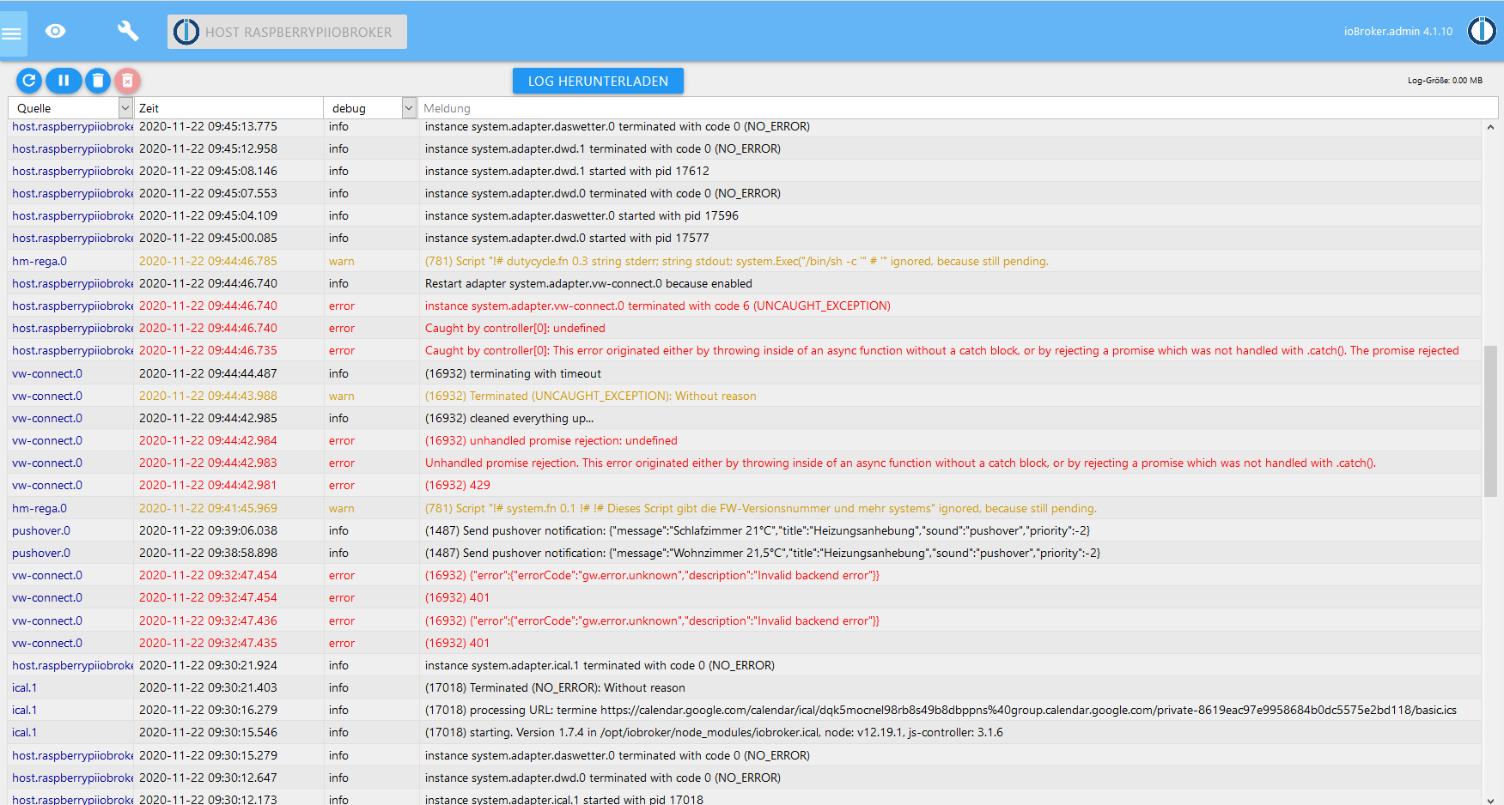Image resolution: width=1504 pixels, height=805 pixels.
Task: Click the HOST RASPBERRYPIIOBROKER button
Action: pos(287,32)
